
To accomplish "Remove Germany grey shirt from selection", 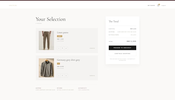I will pos(92,76).
